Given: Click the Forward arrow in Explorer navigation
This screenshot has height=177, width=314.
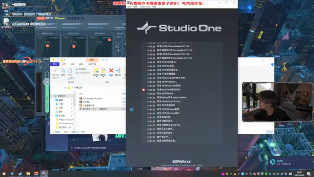Looking at the screenshot, I should tap(58, 88).
